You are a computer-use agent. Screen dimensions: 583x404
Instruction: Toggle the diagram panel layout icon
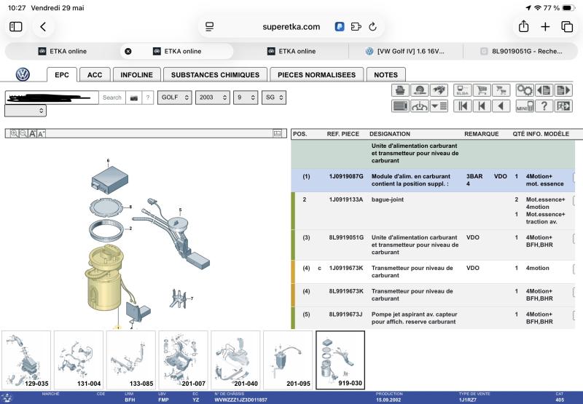277,133
